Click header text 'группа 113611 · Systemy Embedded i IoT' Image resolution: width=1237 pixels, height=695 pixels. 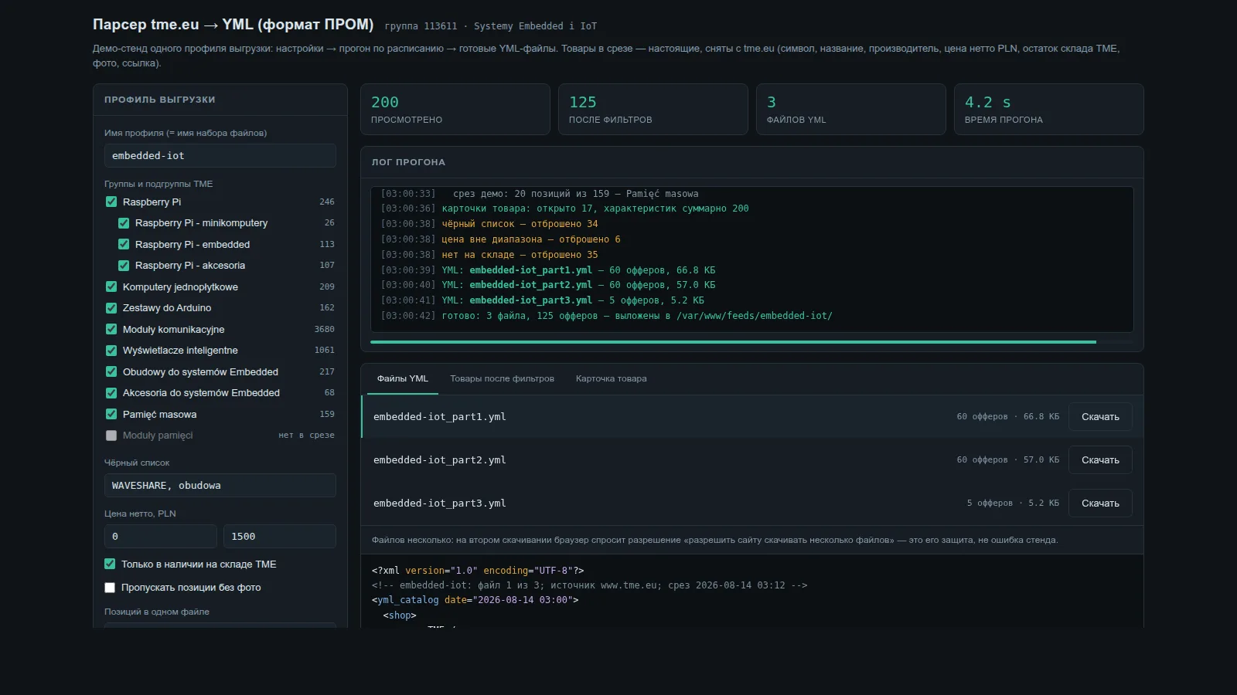point(491,26)
